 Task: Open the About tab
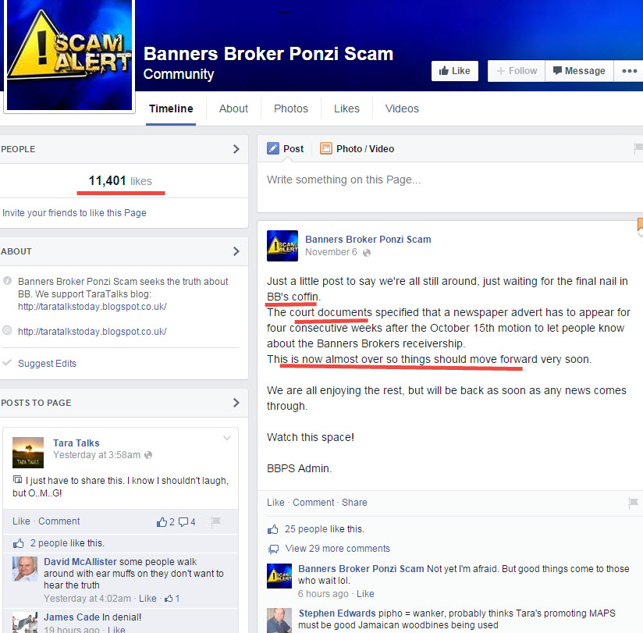[233, 108]
